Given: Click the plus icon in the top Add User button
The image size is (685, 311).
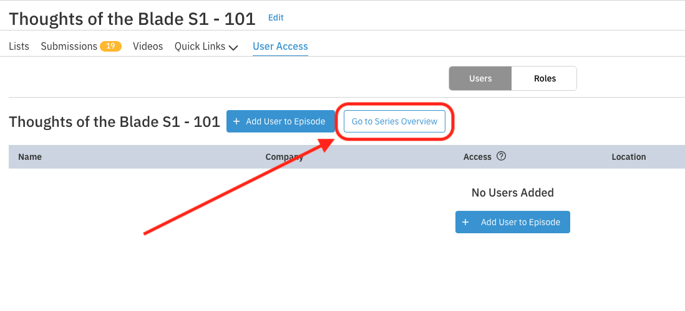Looking at the screenshot, I should pyautogui.click(x=236, y=121).
